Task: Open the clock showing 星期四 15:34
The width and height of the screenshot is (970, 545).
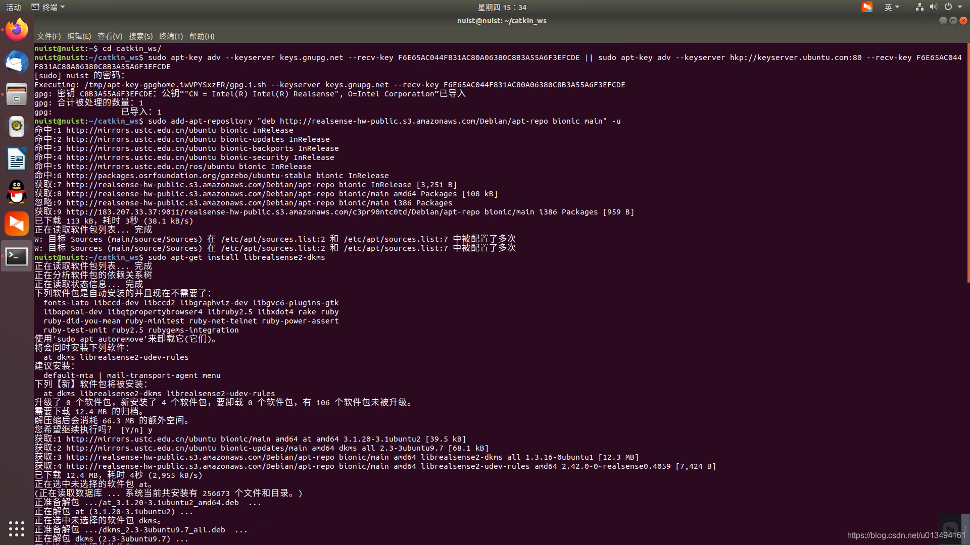Action: 502,7
